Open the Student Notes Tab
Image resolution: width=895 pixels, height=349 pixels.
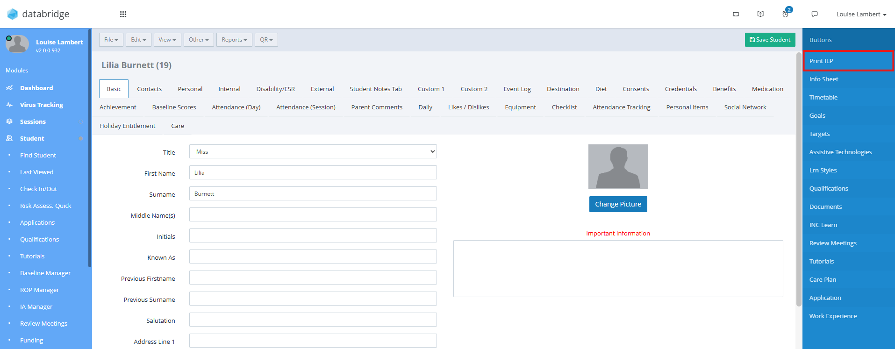tap(376, 89)
